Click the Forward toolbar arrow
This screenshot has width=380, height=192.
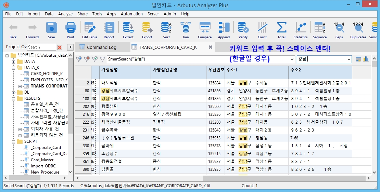click(32, 30)
